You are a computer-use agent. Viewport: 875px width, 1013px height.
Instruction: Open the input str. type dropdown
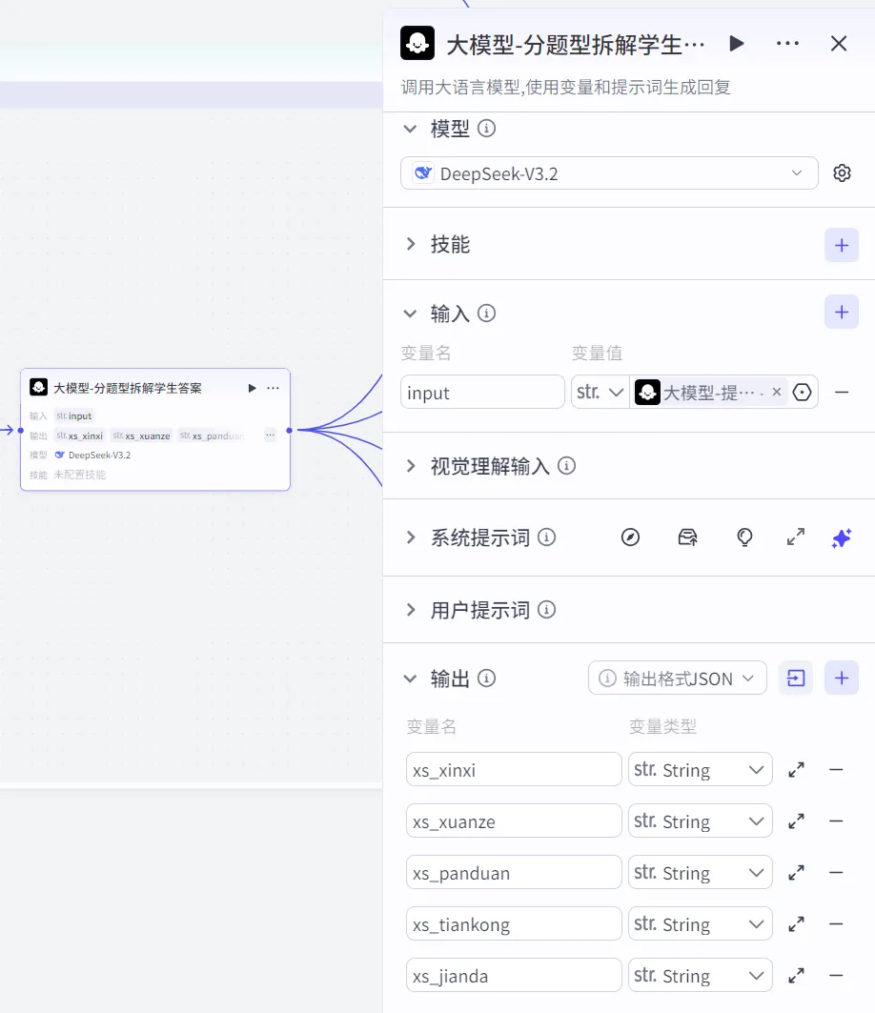click(600, 393)
